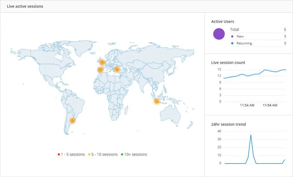
Task: Click the peak of the 24hr trend
Action: pyautogui.click(x=251, y=135)
